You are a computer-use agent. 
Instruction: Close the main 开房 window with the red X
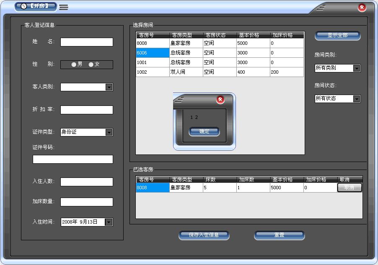(x=362, y=8)
